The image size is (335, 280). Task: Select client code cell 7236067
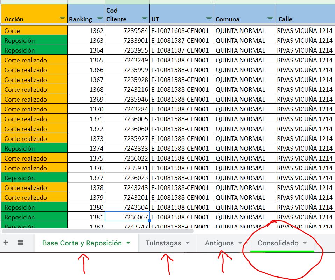tap(127, 217)
